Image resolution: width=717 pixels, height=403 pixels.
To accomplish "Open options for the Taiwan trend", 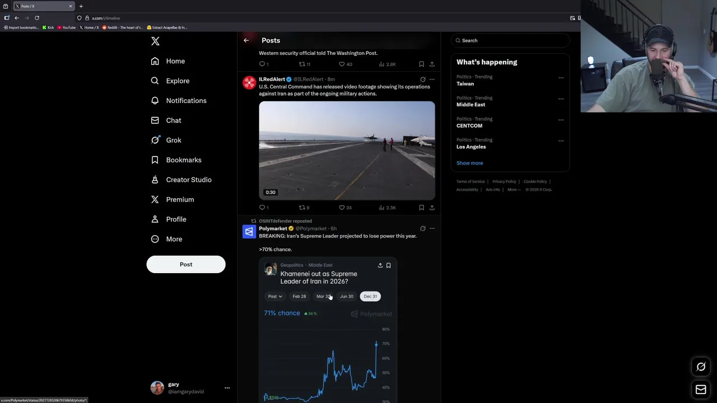I will point(561,78).
